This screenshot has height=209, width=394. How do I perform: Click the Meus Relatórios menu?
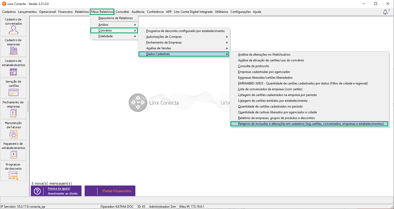click(x=102, y=12)
